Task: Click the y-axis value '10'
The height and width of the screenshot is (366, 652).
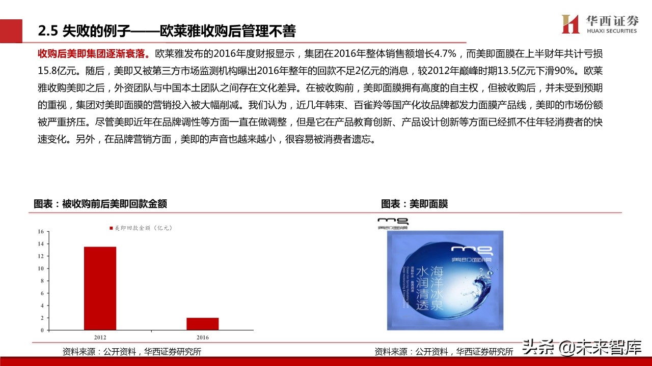Action: [41, 268]
